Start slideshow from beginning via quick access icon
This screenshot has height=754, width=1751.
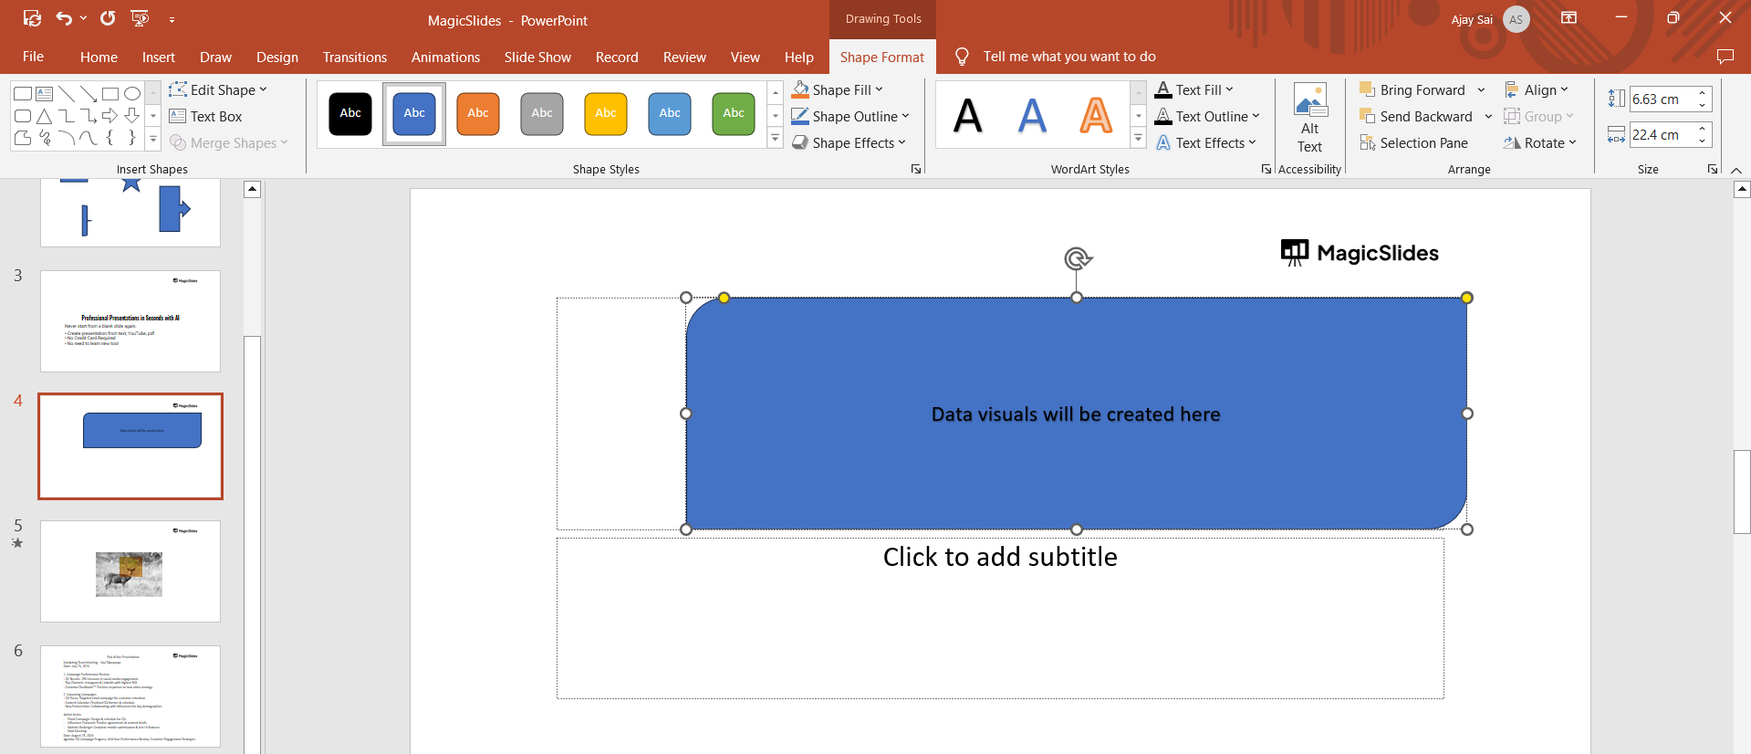[140, 18]
